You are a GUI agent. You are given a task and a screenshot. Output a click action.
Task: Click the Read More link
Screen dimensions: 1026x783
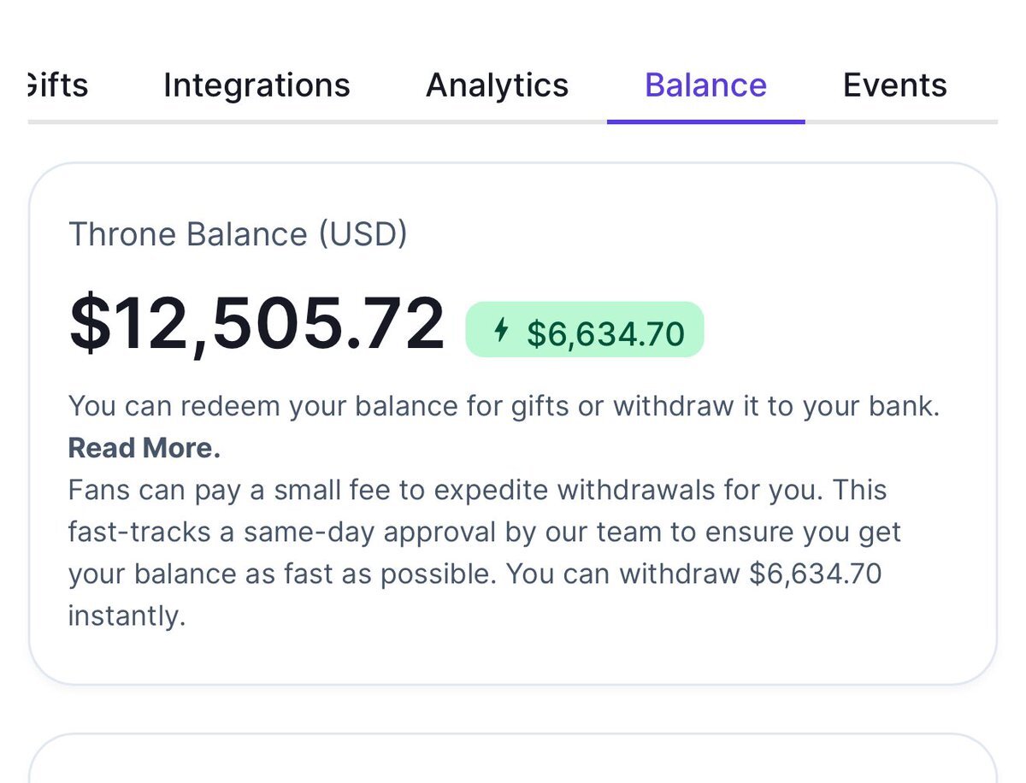(x=144, y=448)
